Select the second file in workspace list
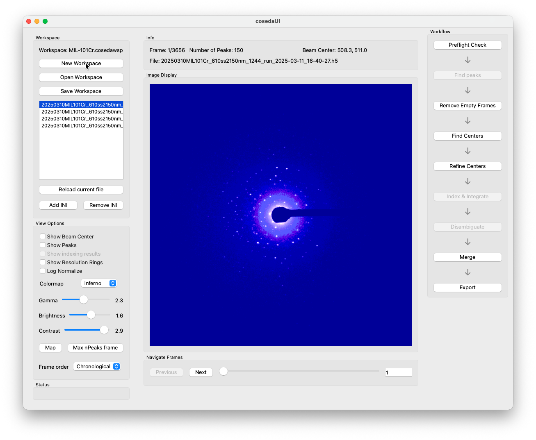 click(81, 112)
